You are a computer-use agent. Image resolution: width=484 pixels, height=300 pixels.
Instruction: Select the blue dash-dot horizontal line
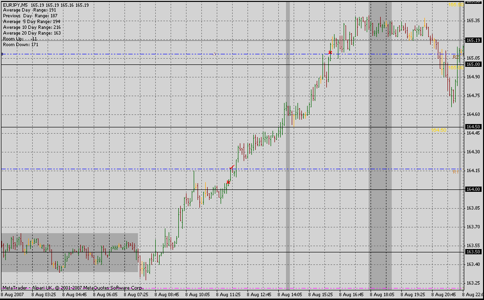[144, 54]
